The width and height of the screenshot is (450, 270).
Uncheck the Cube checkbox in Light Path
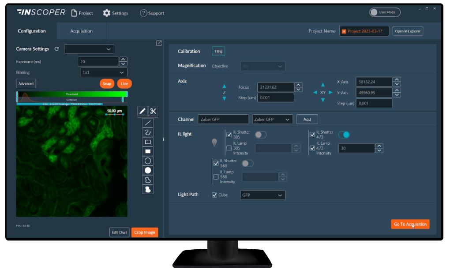pyautogui.click(x=214, y=195)
